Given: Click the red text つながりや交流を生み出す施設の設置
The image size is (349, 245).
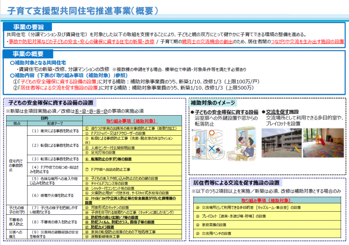Looking at the screenshot, I should tap(307, 41).
